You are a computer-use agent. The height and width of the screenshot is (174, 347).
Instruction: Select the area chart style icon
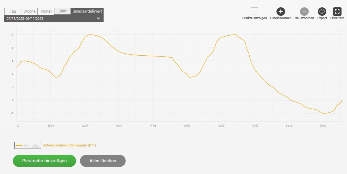[35, 145]
